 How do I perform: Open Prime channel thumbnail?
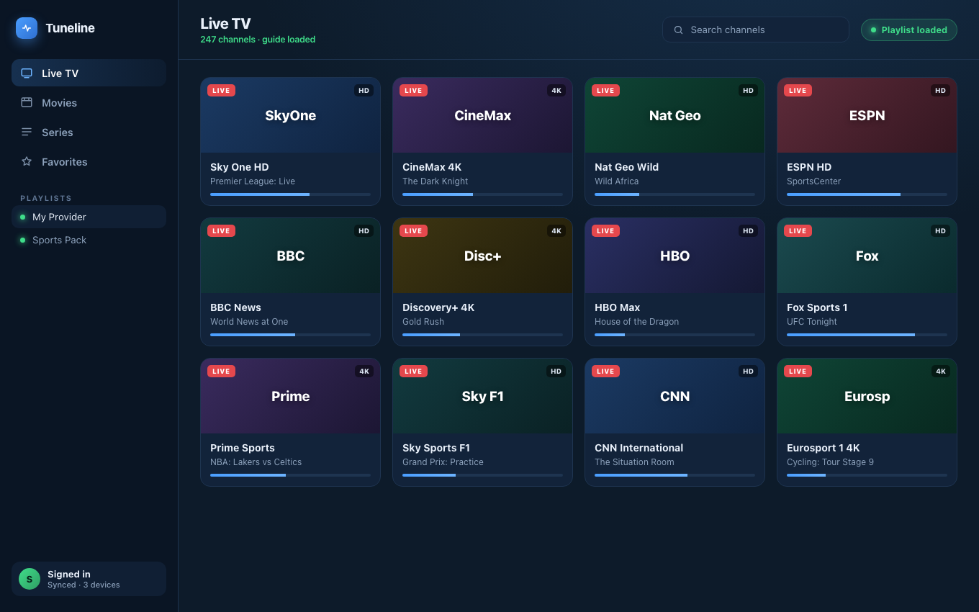290,396
